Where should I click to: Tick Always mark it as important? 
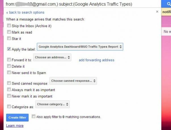(x=9, y=90)
